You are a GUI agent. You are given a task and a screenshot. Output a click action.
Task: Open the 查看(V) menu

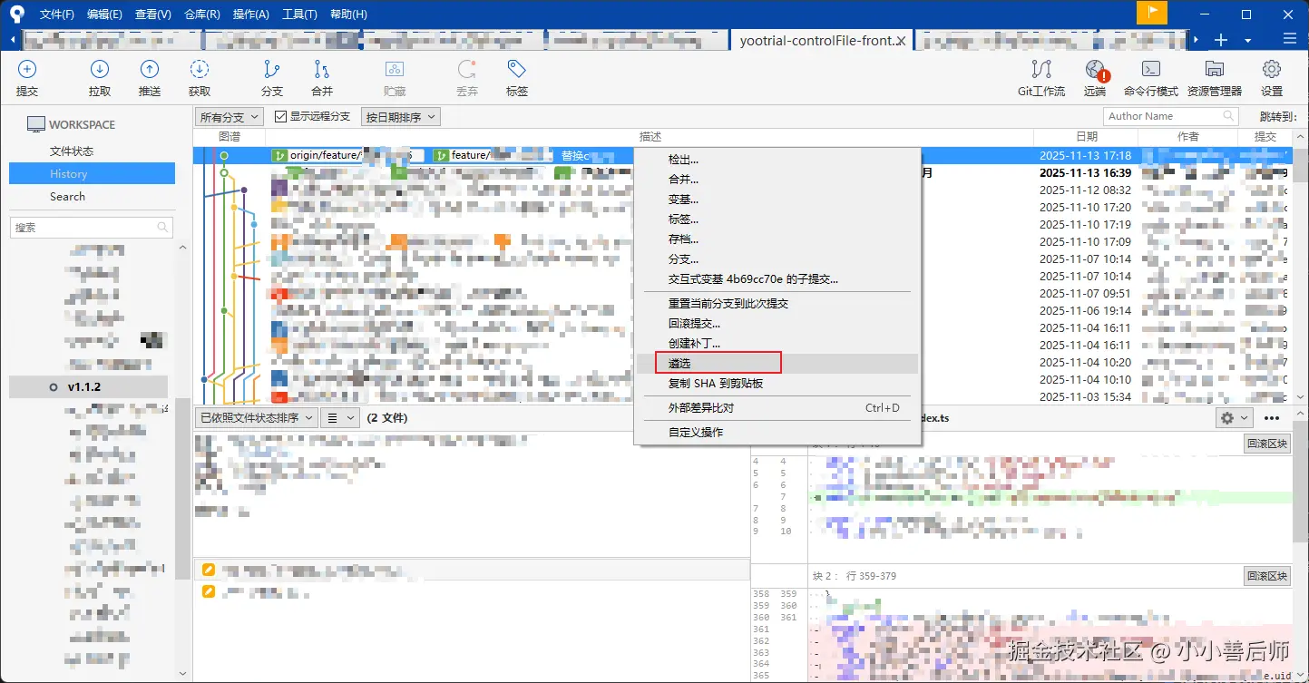(152, 14)
